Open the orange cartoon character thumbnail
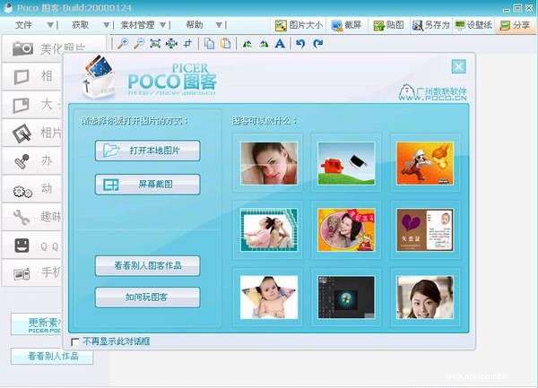 click(425, 163)
